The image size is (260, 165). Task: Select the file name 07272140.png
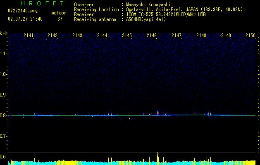click(x=23, y=11)
